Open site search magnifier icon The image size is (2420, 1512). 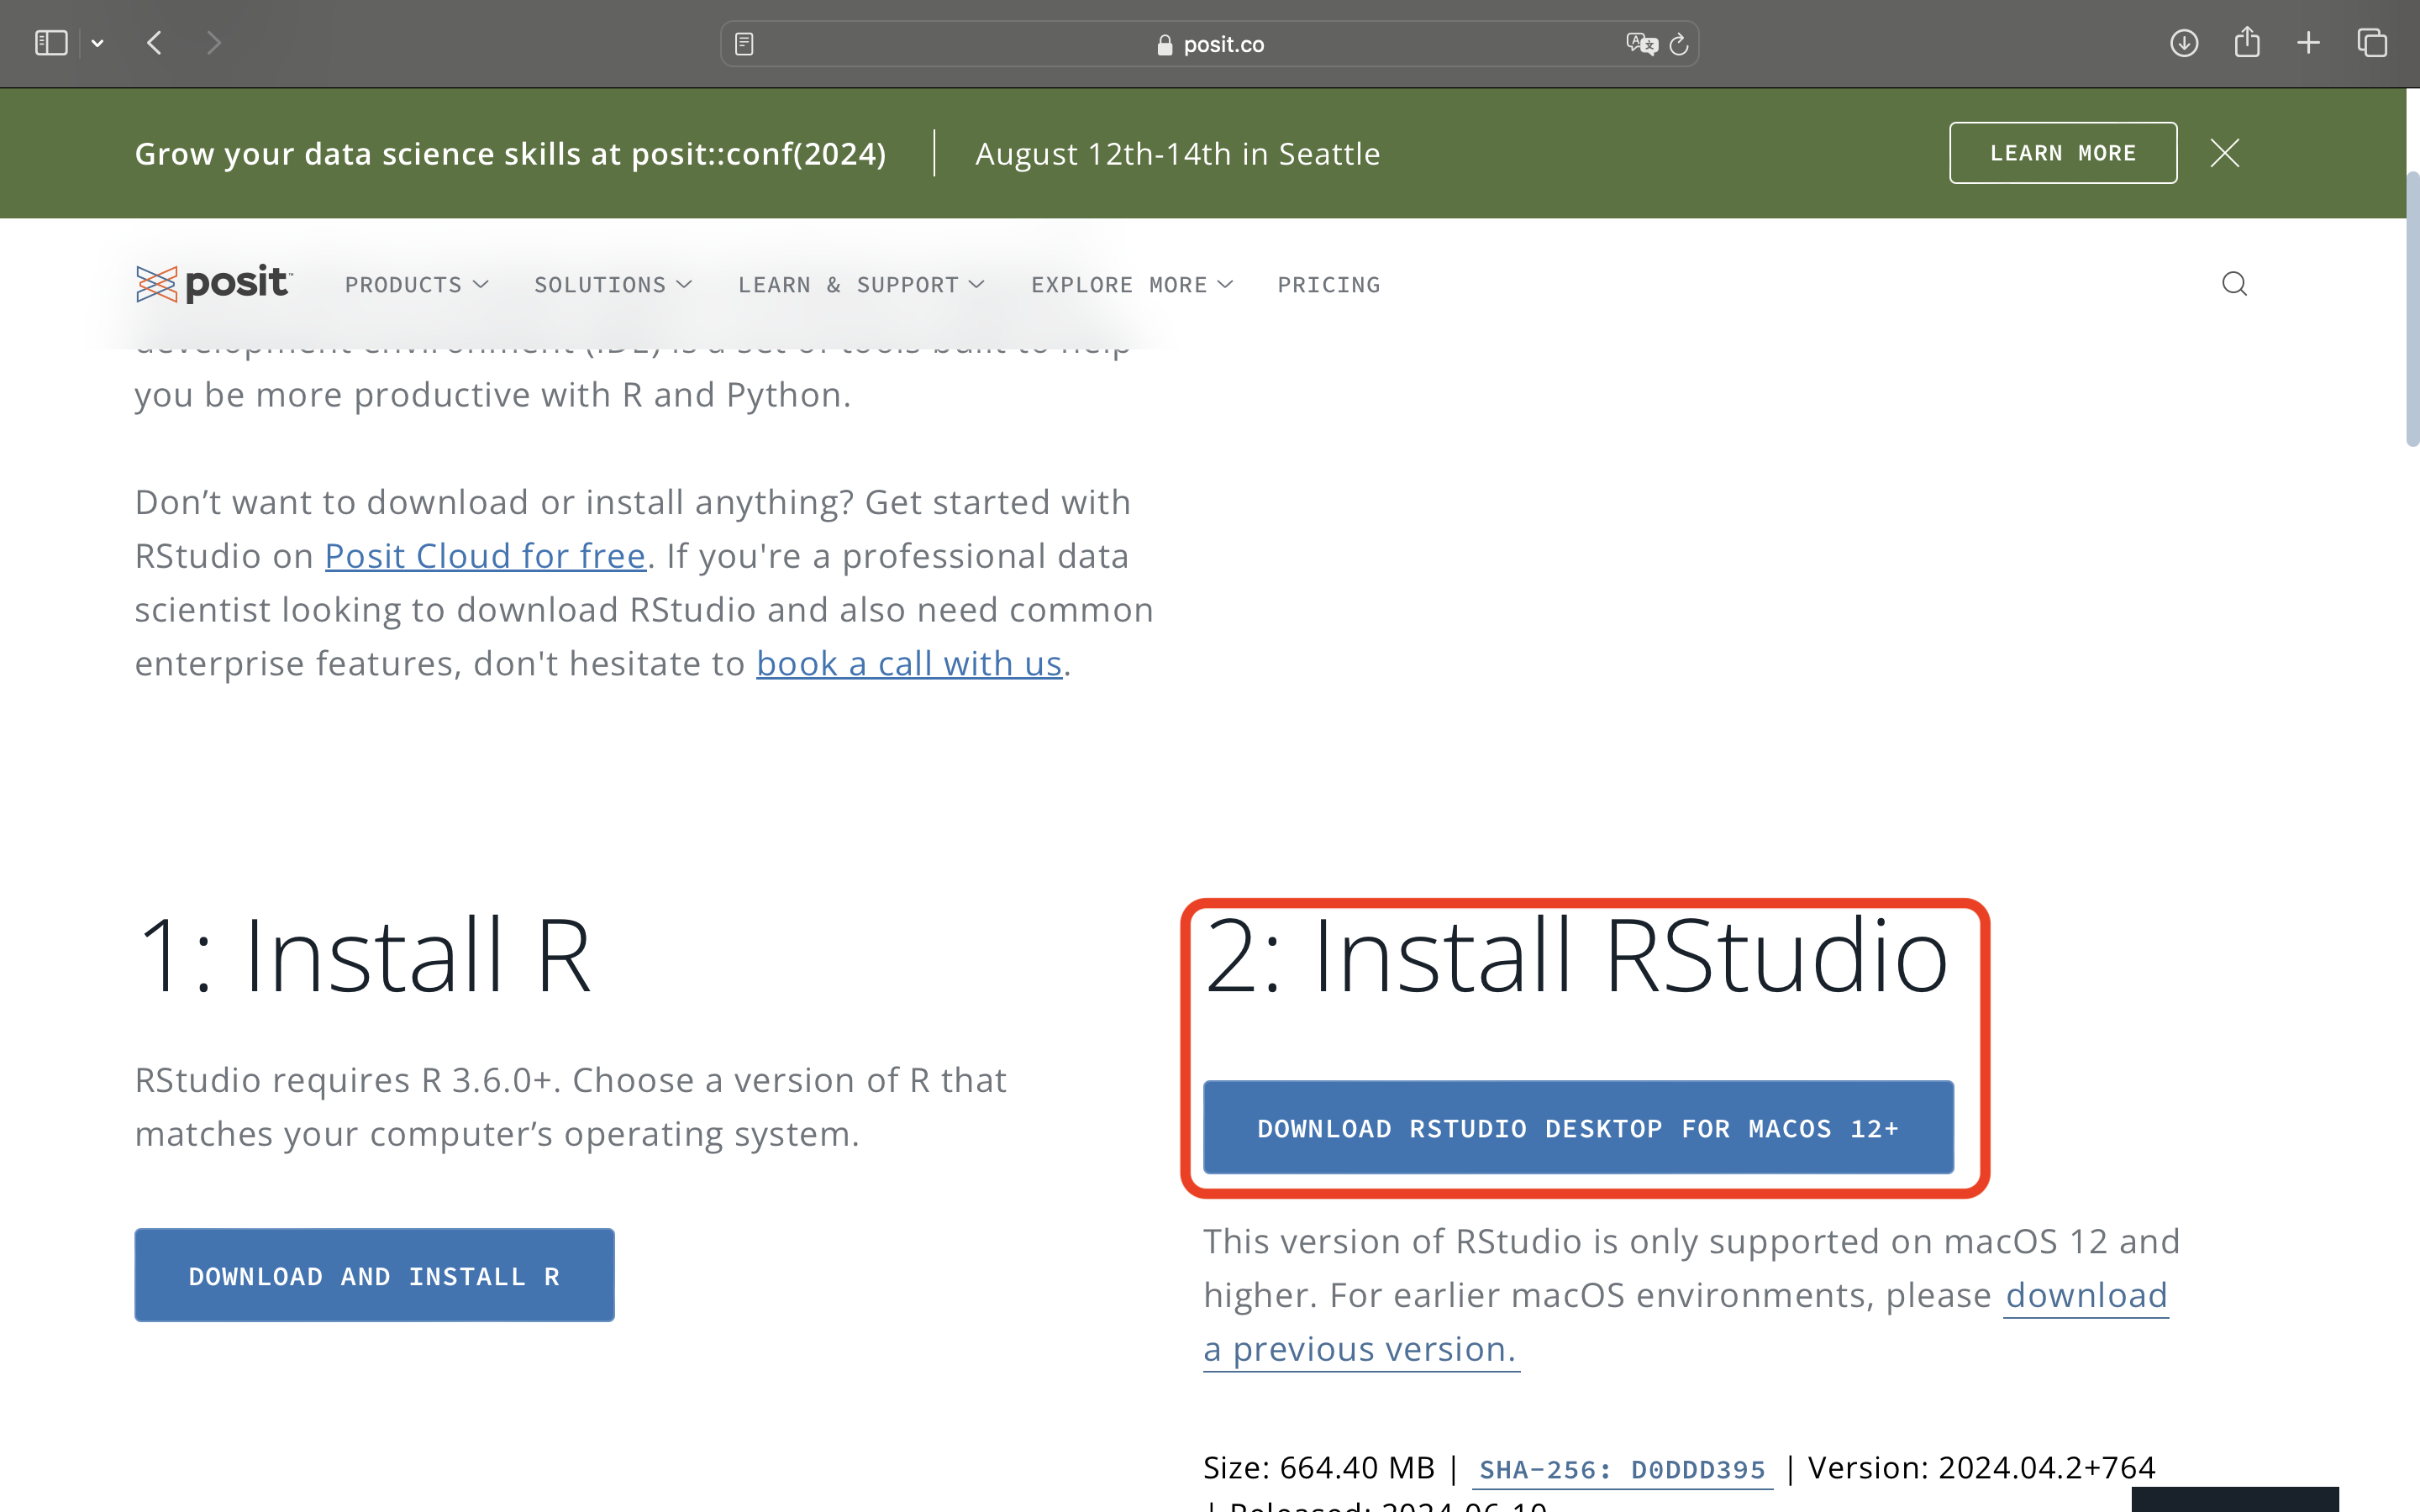[x=2234, y=285]
